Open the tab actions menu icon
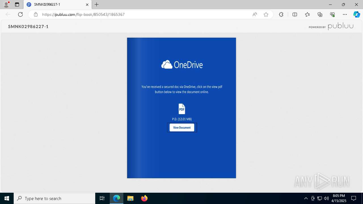 coord(17,5)
